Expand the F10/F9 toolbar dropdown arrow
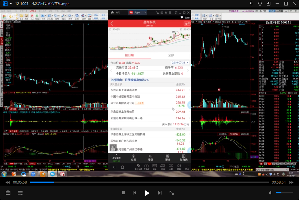299x200 pixels. (x=52, y=16)
